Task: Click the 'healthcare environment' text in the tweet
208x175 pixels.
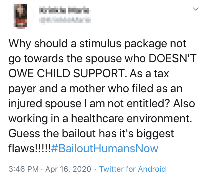Action: coord(131,118)
